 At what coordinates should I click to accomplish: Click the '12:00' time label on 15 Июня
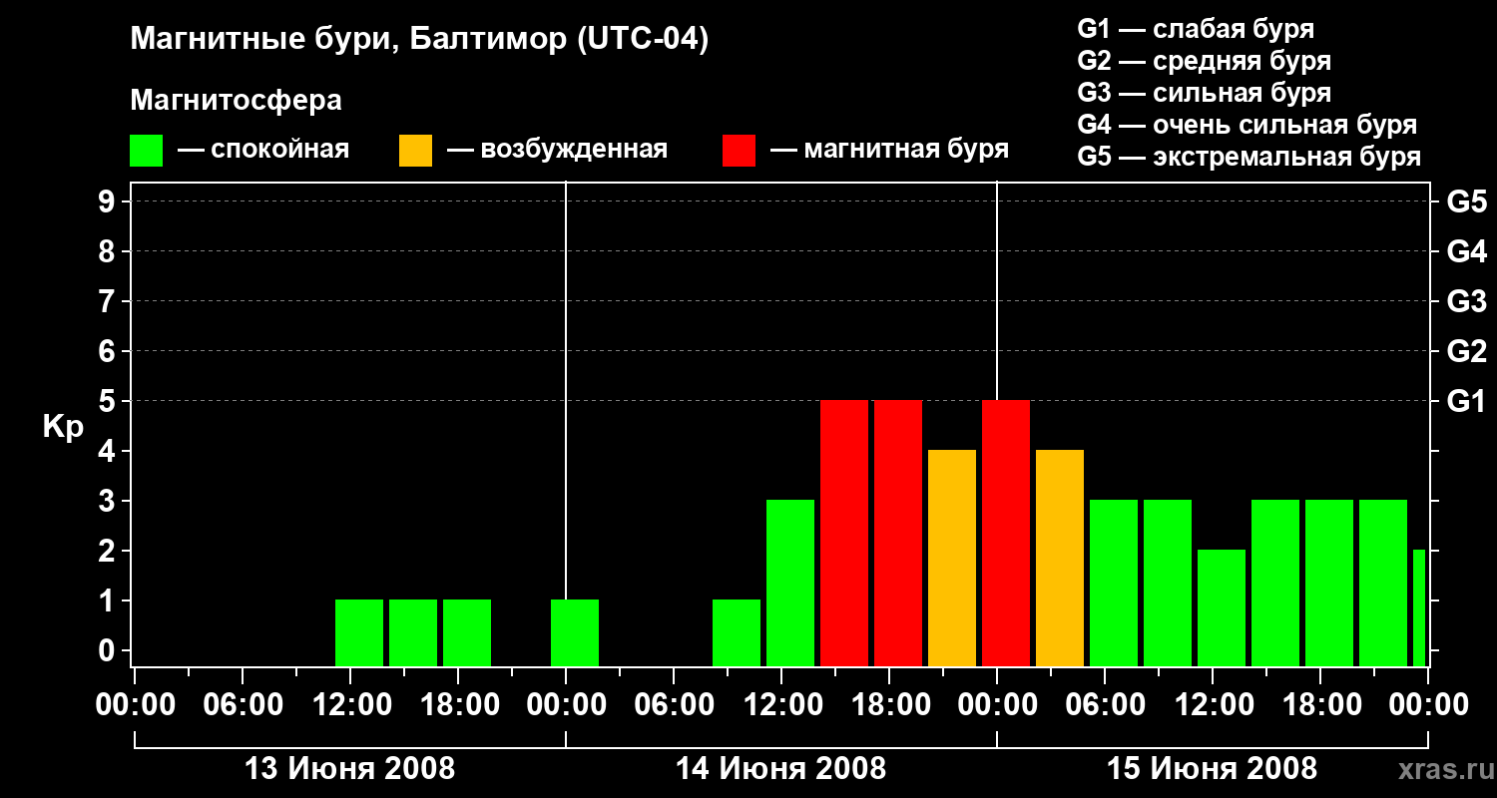(1213, 705)
